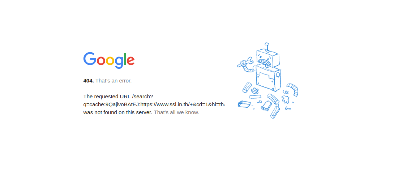This screenshot has width=394, height=170.
Task: Click the Google logo
Action: pyautogui.click(x=109, y=61)
